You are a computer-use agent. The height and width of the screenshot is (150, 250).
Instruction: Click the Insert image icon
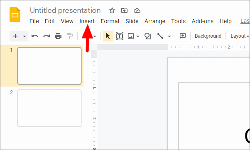coord(131,36)
